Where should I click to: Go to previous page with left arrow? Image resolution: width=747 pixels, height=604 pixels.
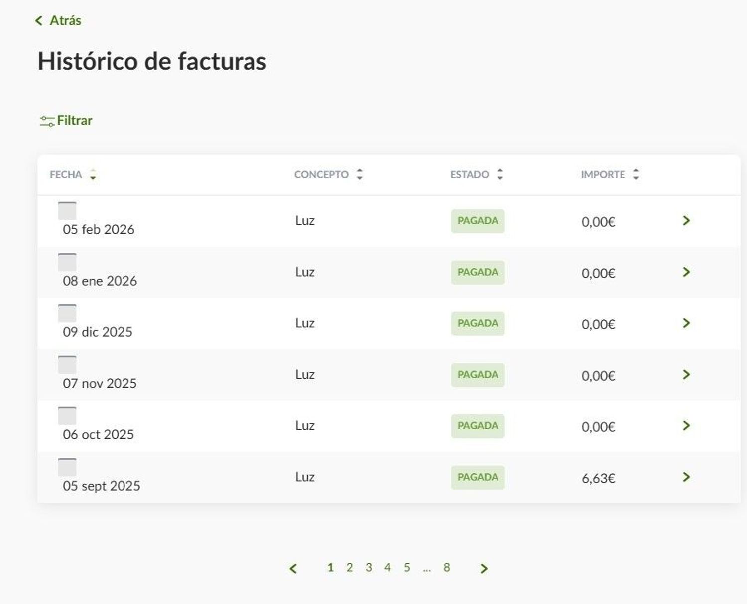(293, 568)
